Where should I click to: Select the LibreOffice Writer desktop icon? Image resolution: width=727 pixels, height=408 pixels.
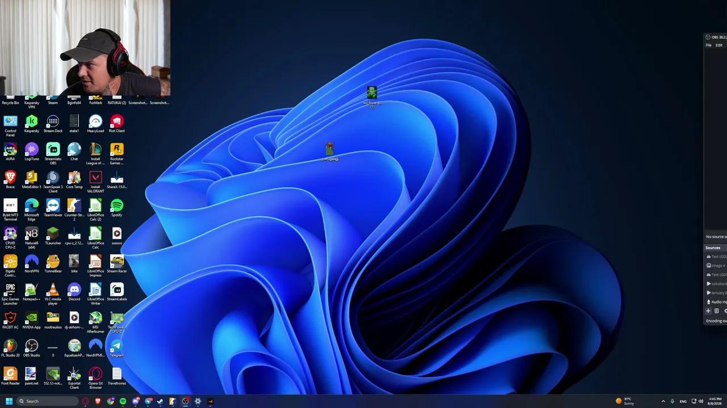click(95, 295)
